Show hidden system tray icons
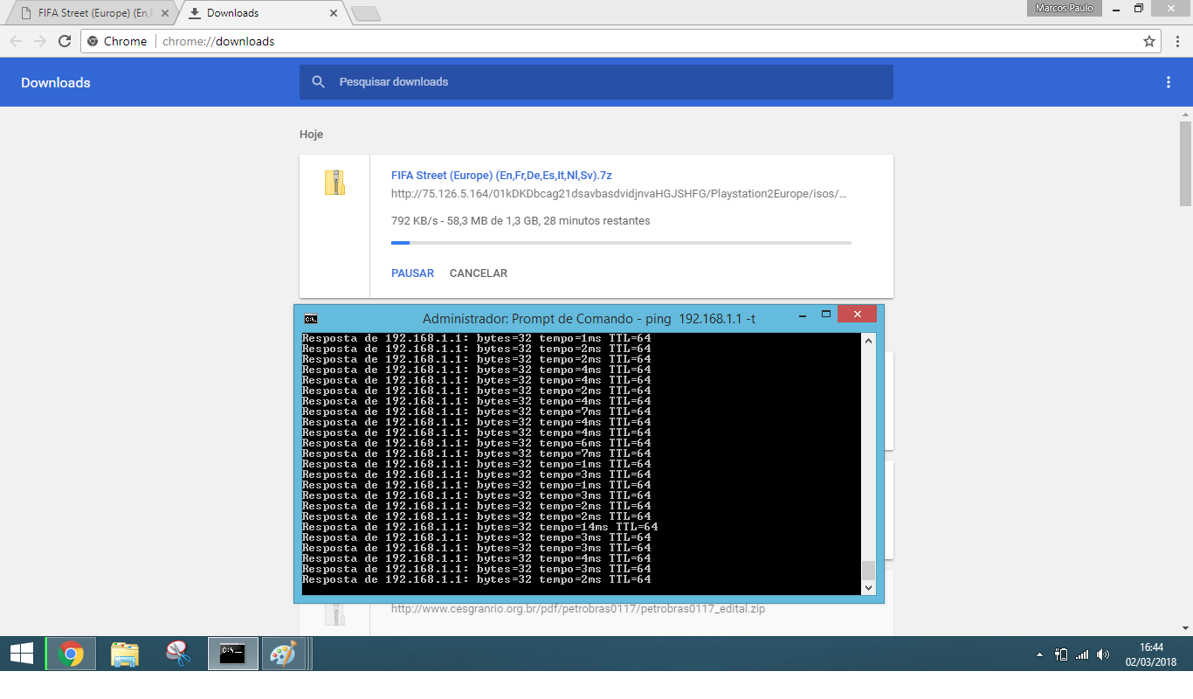This screenshot has height=699, width=1193. click(x=1039, y=654)
